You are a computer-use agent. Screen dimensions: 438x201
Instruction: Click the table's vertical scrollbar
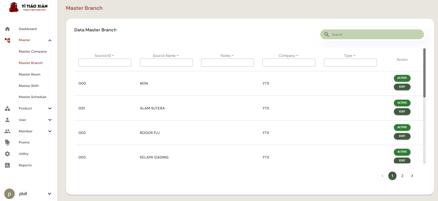tap(424, 73)
